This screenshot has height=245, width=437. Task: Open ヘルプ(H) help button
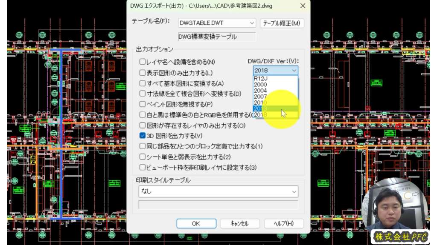(284, 223)
